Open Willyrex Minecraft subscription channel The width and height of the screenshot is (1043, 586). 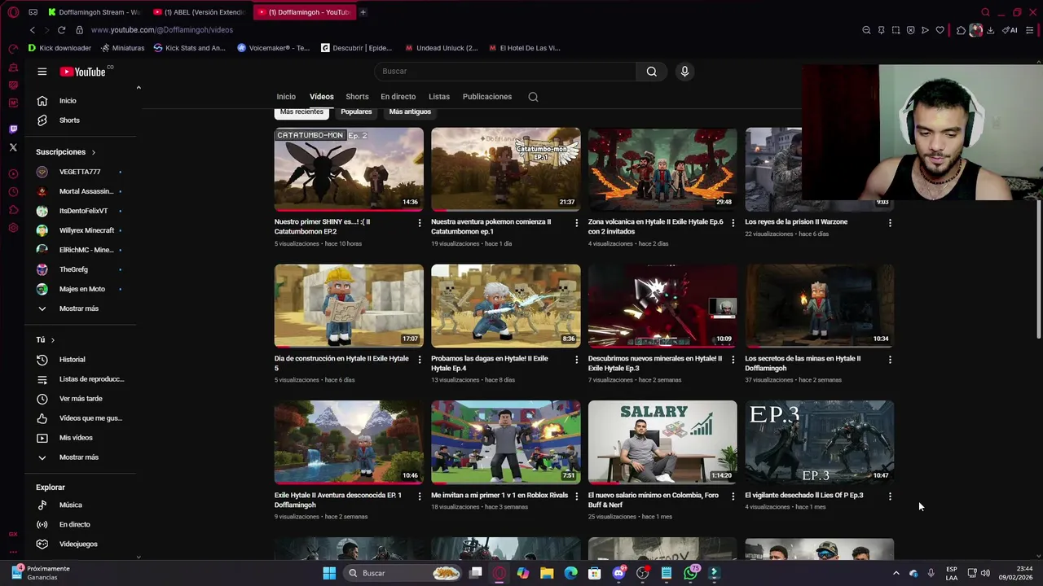pyautogui.click(x=81, y=230)
